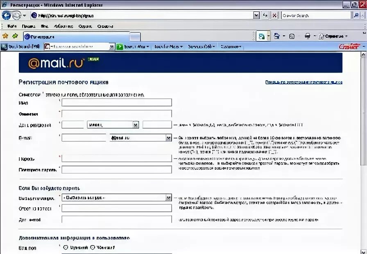Click the Ответ на вопрос answer field

click(x=117, y=208)
